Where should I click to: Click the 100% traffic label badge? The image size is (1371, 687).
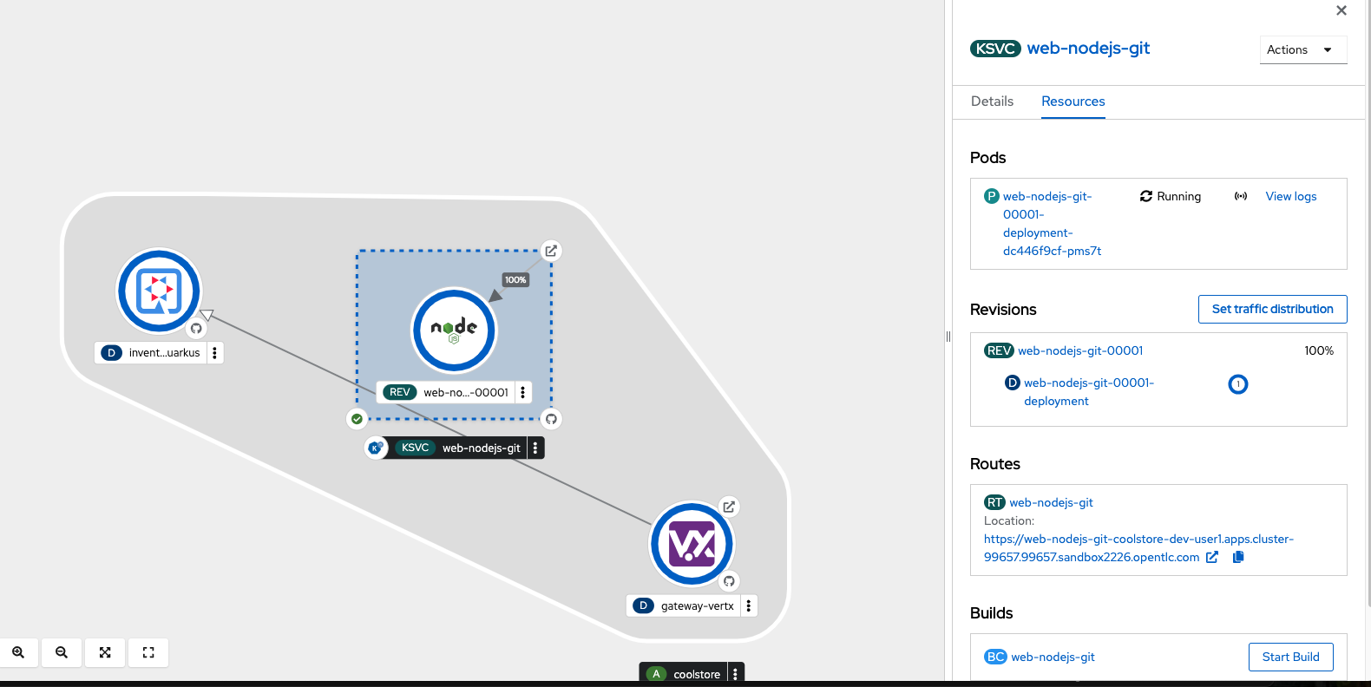coord(515,279)
